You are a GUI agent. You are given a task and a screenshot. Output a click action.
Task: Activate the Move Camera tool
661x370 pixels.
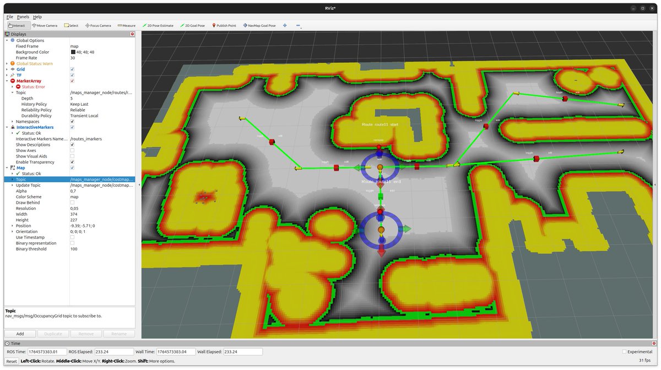pyautogui.click(x=45, y=25)
